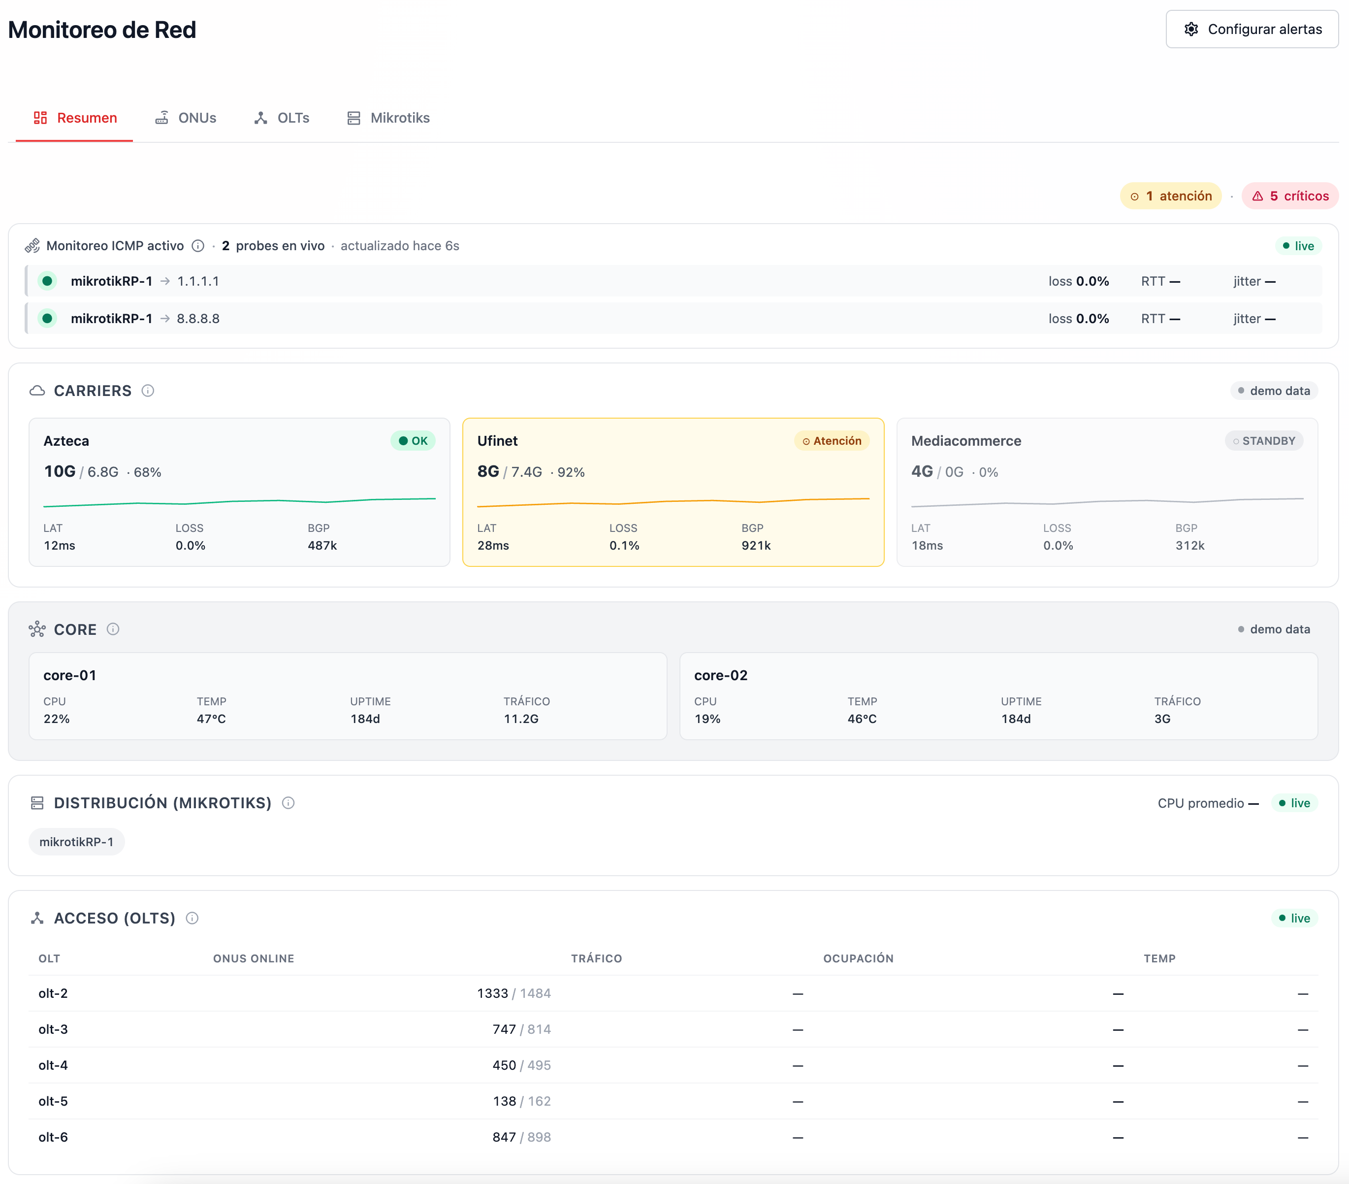Select probe row mikrotikRP-1 to 1.1.1.1
Viewport: 1349px width, 1184px height.
(x=673, y=281)
